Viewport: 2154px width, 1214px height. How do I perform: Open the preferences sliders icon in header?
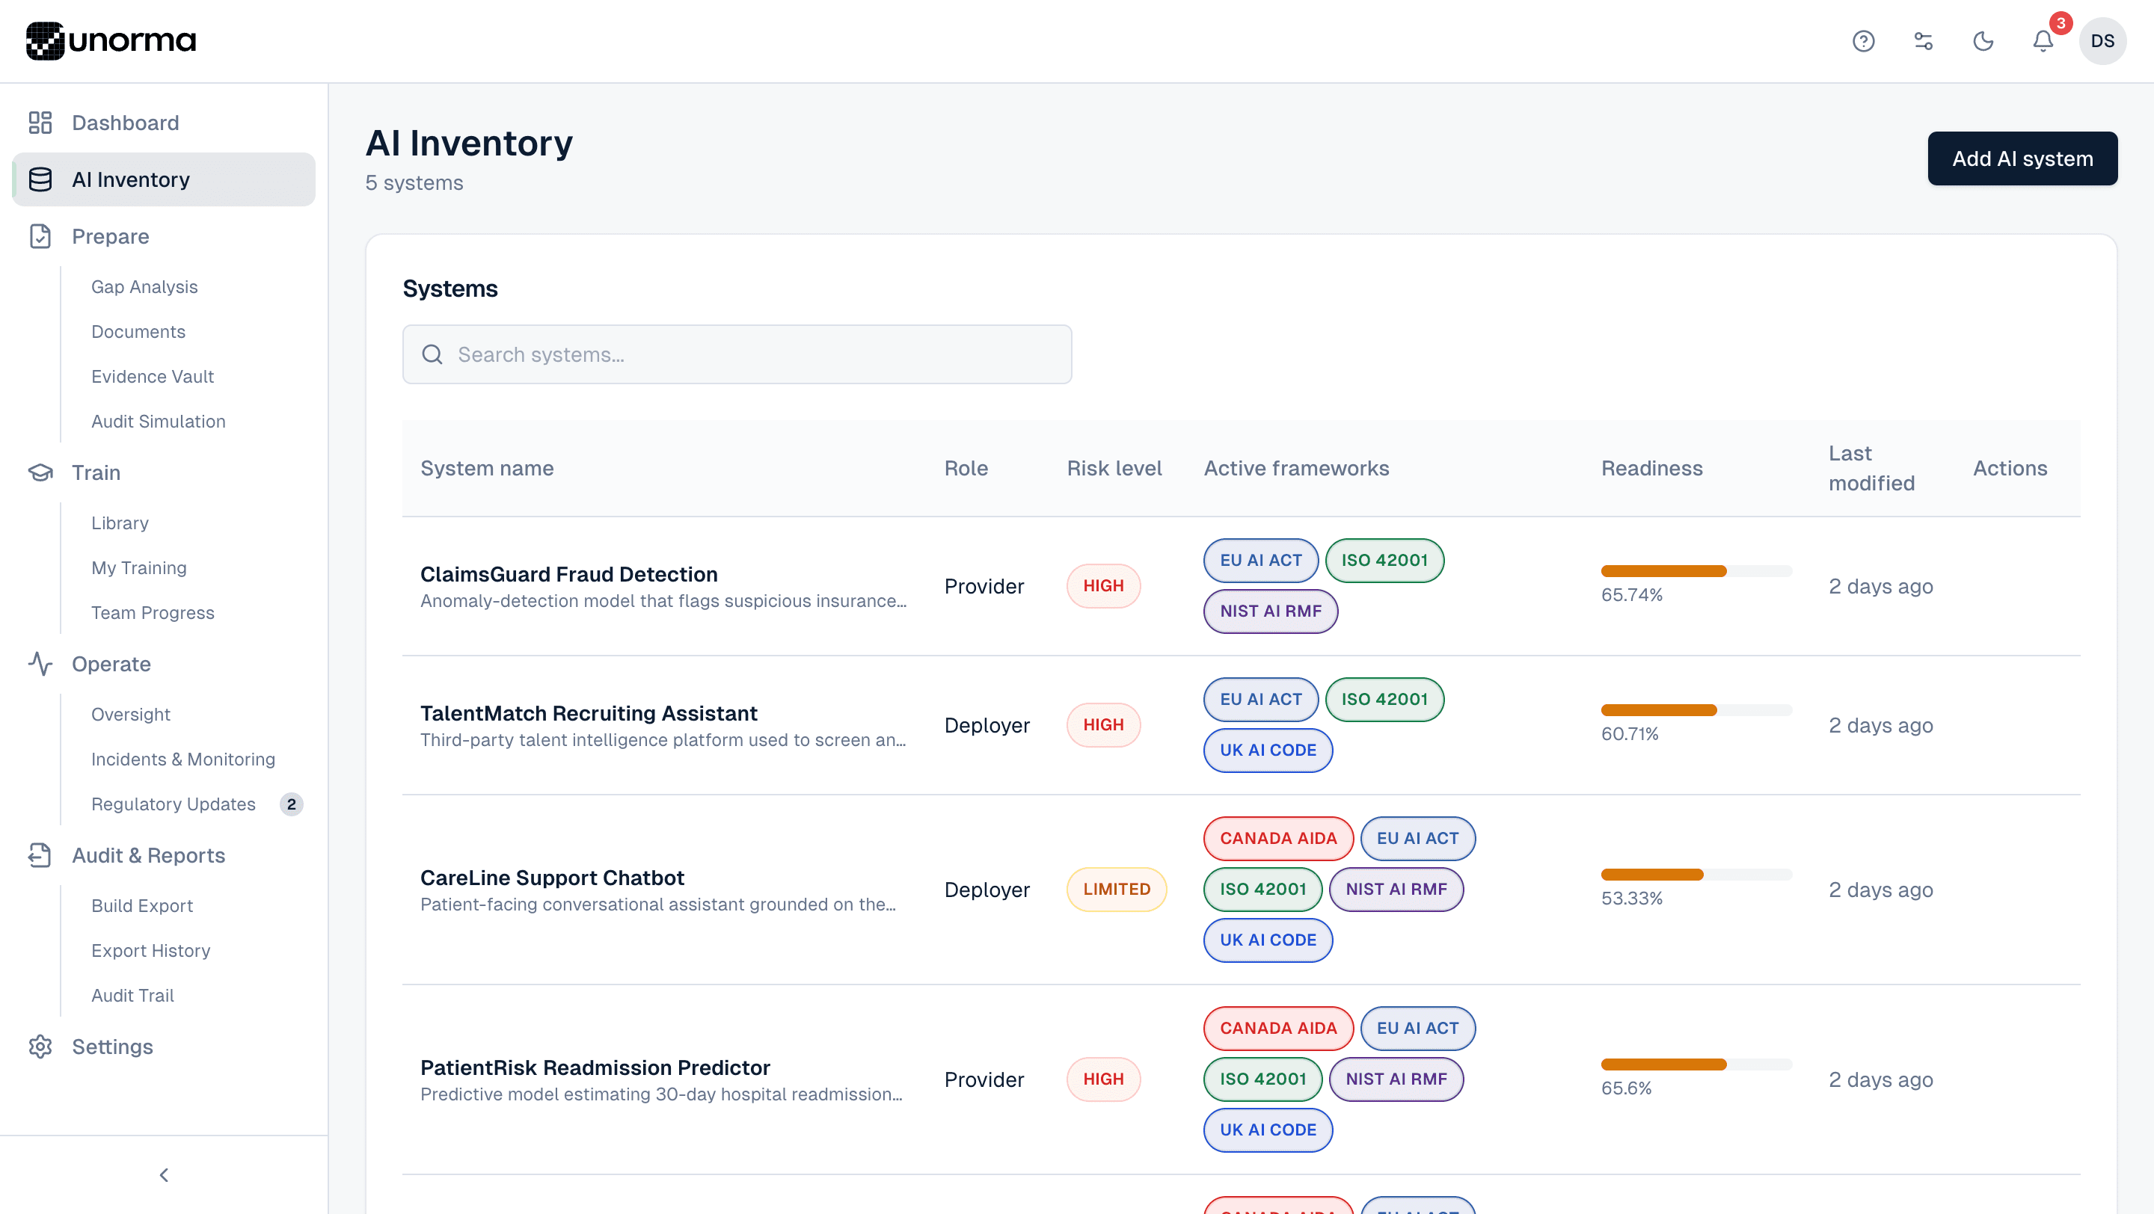[x=1923, y=41]
